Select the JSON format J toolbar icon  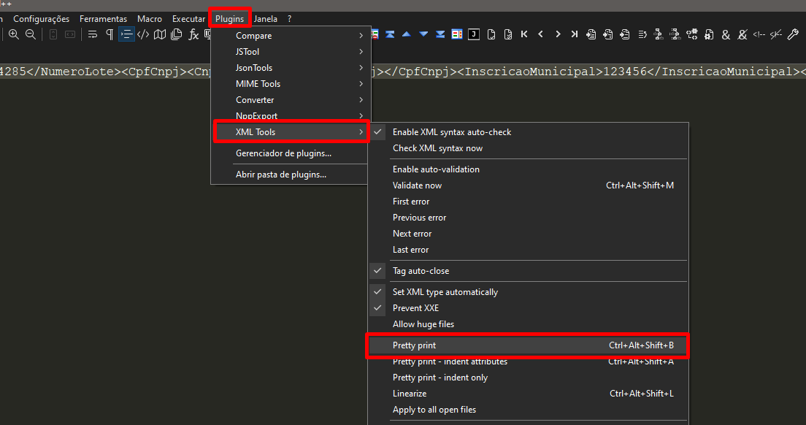(472, 34)
